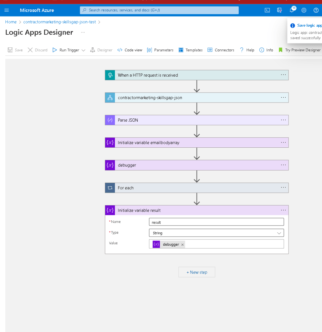Open ellipsis menu on HTTP request trigger
This screenshot has width=322, height=332.
(x=283, y=75)
